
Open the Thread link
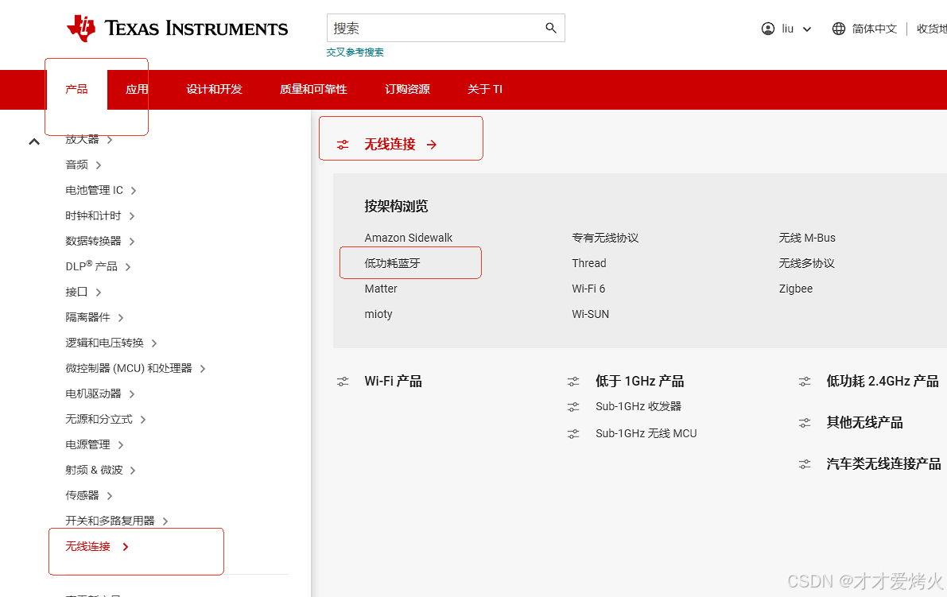(589, 263)
